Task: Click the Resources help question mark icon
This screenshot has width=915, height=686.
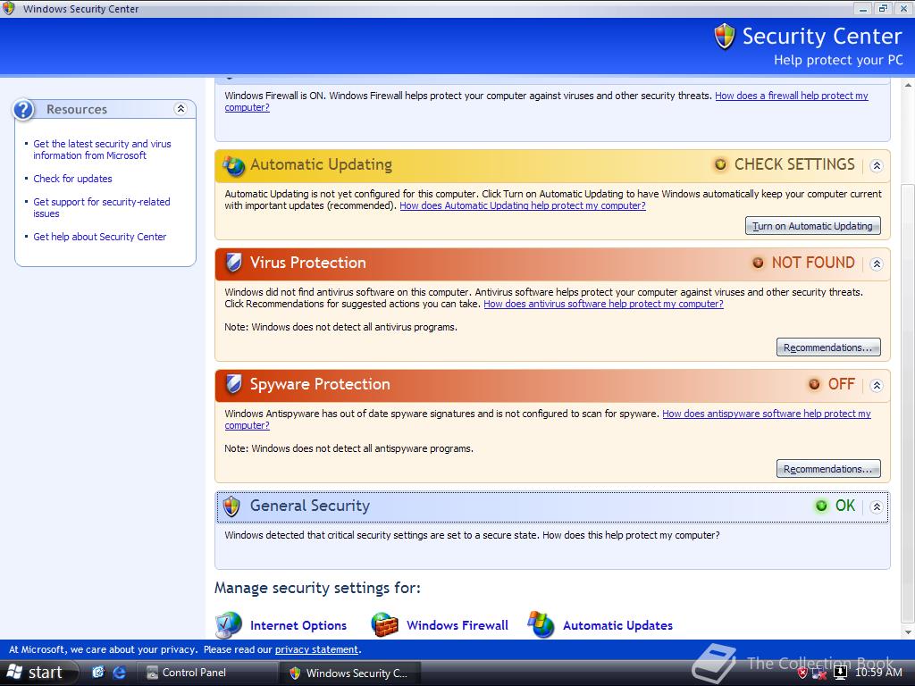Action: tap(24, 109)
